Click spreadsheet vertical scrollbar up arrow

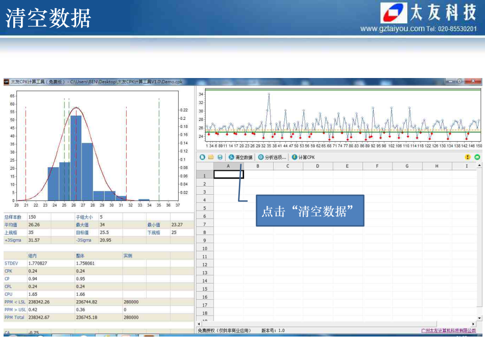point(479,166)
